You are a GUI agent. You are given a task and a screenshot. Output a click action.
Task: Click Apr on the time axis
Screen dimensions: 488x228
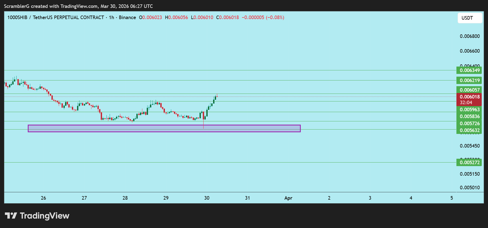(288, 198)
